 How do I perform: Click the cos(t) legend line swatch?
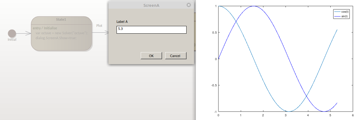(x=337, y=12)
